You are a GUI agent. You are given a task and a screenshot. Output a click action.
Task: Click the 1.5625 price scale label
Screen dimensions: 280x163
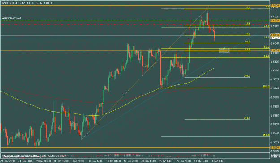(275, 106)
